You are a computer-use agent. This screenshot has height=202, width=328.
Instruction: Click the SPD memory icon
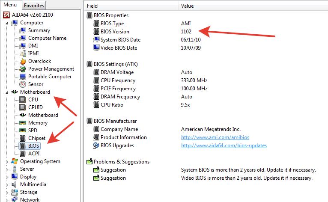pos(23,130)
